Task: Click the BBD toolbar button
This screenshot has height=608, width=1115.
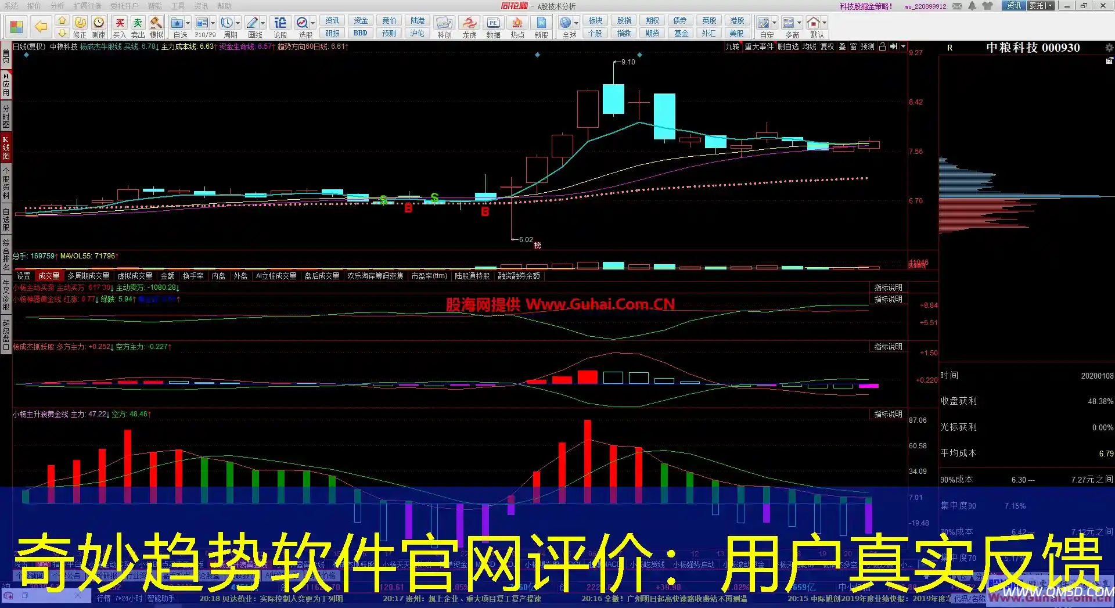Action: click(360, 33)
